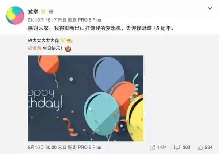Click the V badge next to 大大大大大森
The width and height of the screenshot is (219, 155).
click(x=63, y=41)
